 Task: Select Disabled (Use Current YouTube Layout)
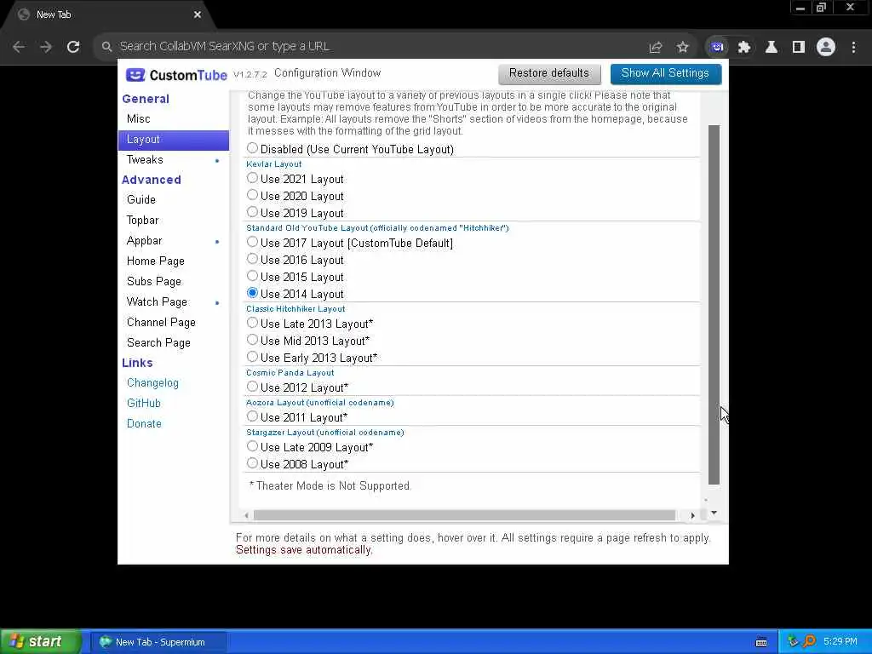click(x=252, y=148)
